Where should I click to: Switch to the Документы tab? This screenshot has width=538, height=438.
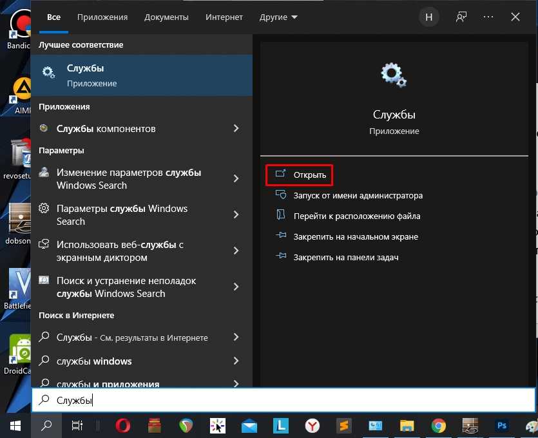click(x=167, y=17)
